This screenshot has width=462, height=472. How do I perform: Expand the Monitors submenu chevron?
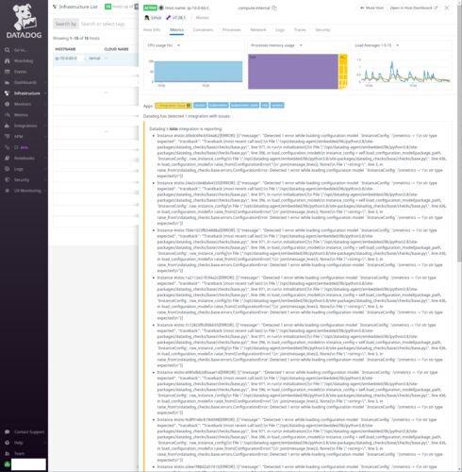point(45,104)
